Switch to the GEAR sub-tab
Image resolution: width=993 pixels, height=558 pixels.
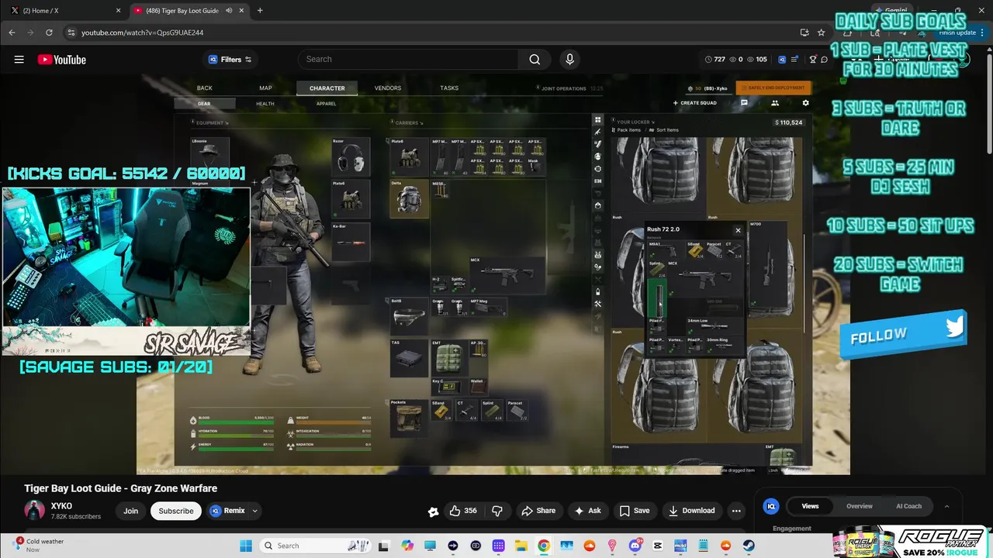[x=204, y=104]
